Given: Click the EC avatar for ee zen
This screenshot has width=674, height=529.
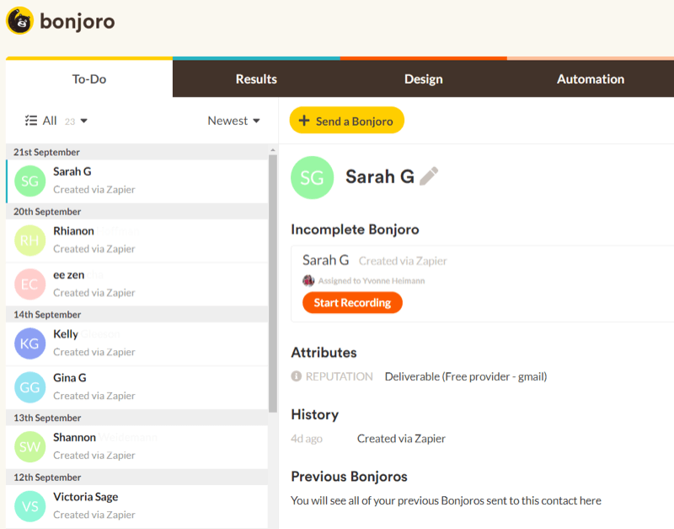Looking at the screenshot, I should tap(30, 284).
